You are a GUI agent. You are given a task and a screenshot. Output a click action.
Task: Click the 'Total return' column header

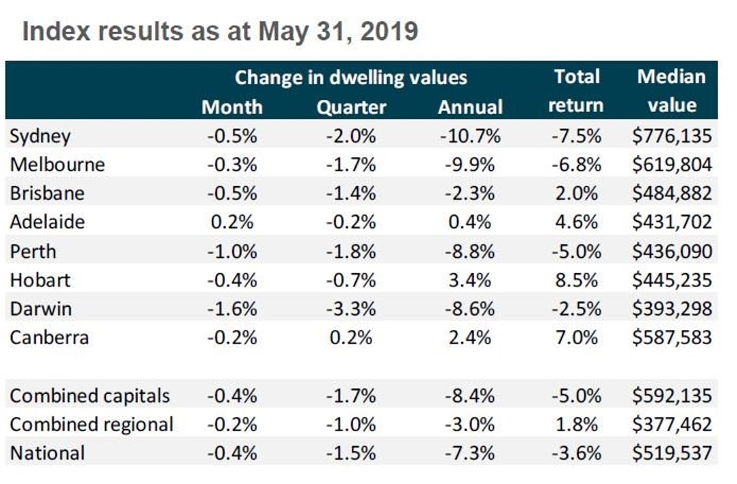(576, 91)
